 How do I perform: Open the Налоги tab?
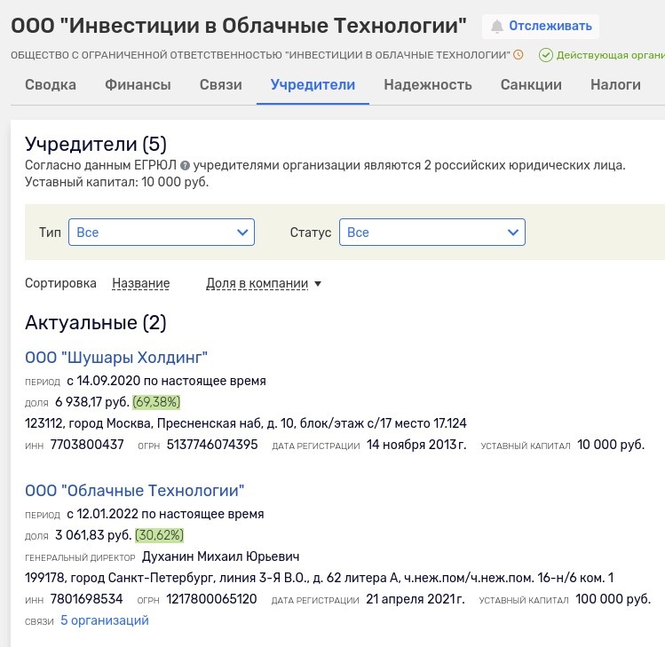click(615, 85)
